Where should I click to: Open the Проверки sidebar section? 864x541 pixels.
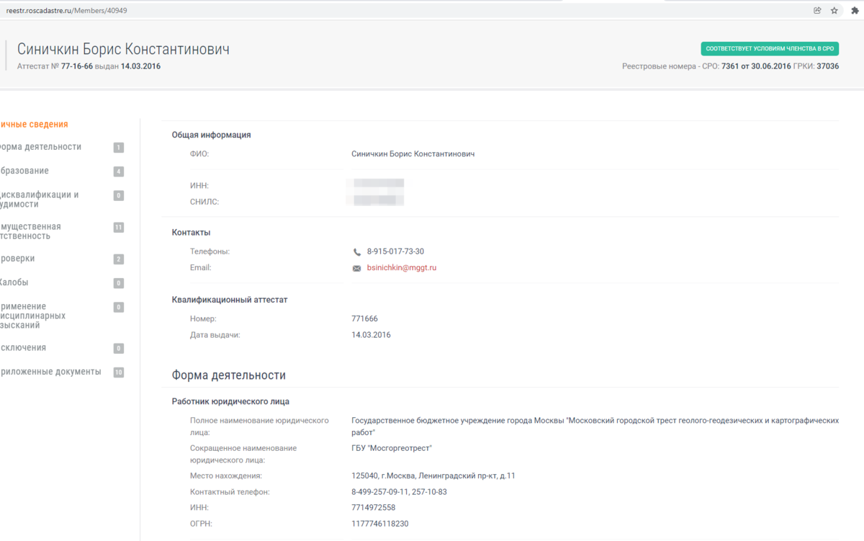[x=22, y=259]
